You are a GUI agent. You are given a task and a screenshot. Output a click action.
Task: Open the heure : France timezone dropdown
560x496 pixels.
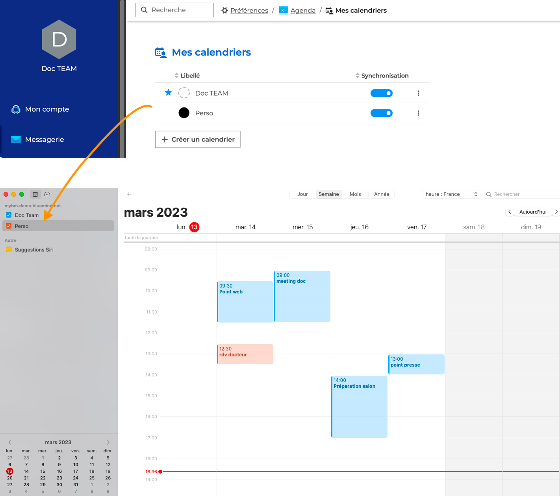coord(451,194)
